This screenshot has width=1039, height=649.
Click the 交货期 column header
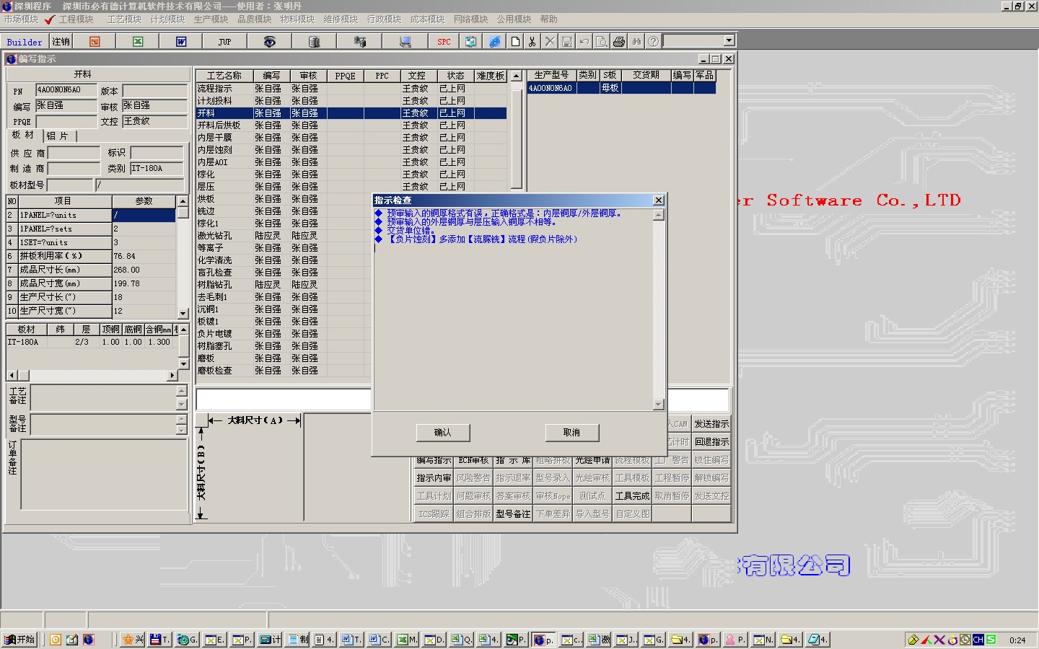click(646, 75)
